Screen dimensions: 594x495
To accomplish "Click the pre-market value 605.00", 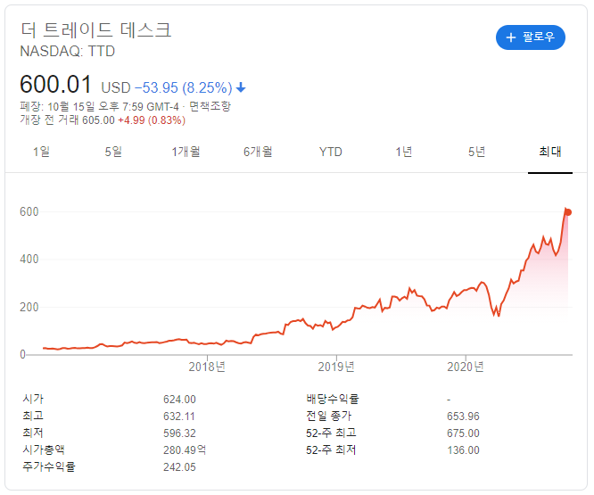I will [98, 120].
